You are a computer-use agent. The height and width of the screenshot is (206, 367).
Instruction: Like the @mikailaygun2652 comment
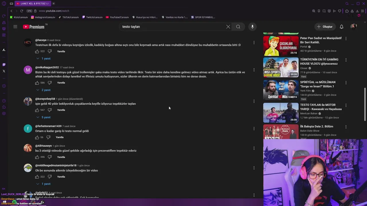coord(37,83)
